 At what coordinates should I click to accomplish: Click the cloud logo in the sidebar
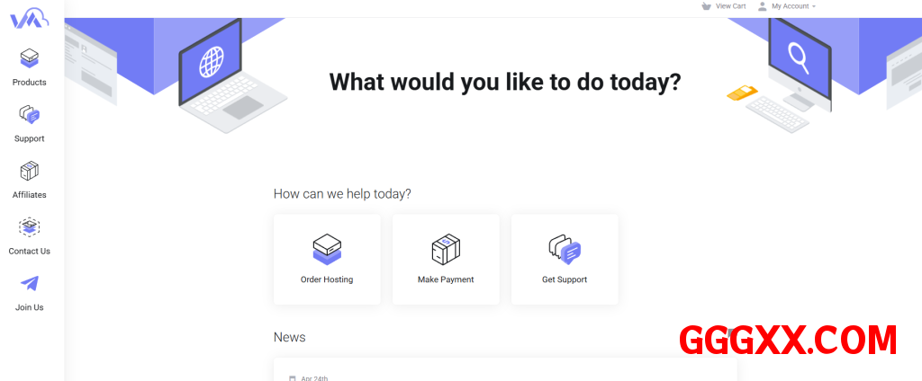(x=30, y=18)
